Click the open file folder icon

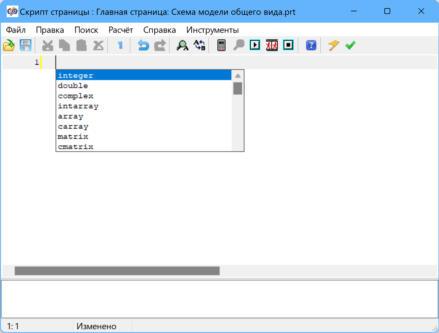click(x=9, y=45)
